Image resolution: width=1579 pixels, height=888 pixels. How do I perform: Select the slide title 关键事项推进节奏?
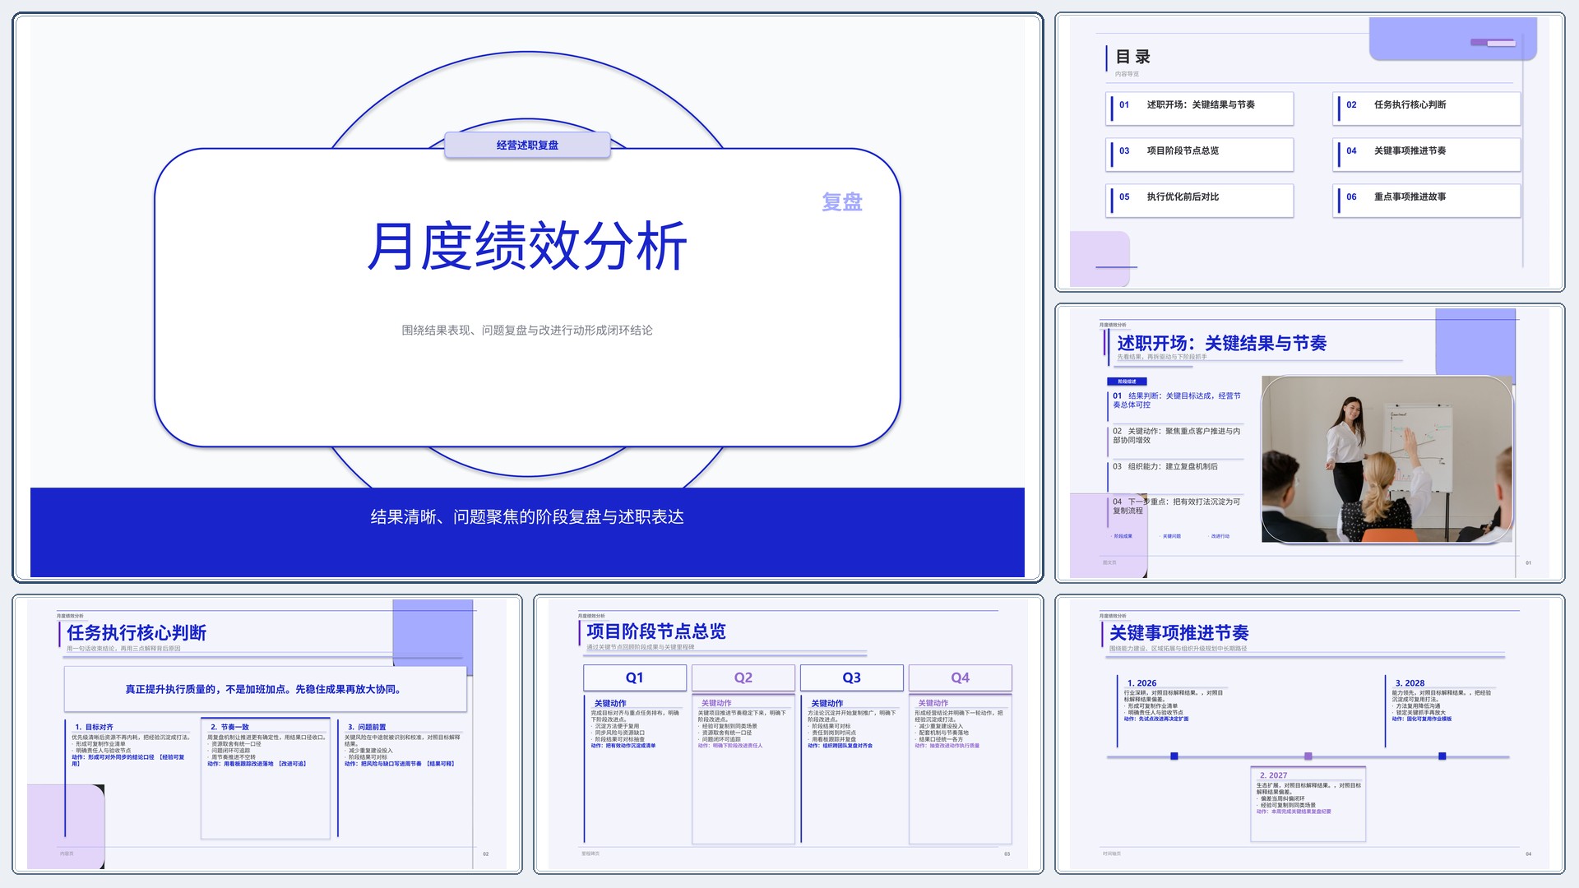(1179, 632)
